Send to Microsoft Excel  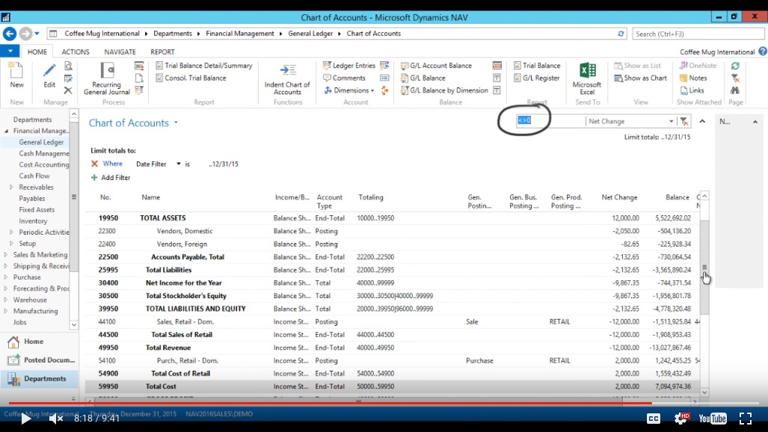click(587, 78)
